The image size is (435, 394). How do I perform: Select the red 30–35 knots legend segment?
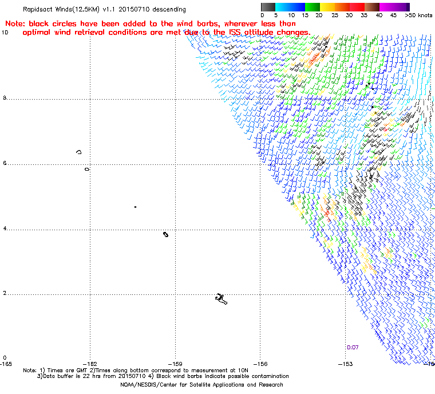(357, 7)
